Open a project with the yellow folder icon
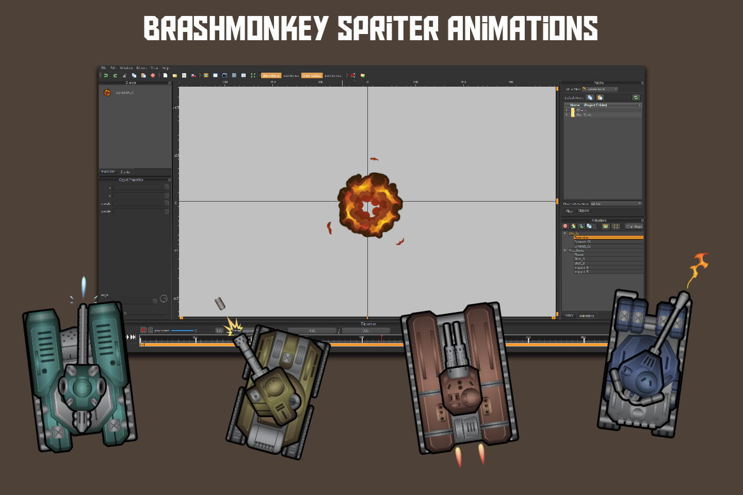 [174, 76]
